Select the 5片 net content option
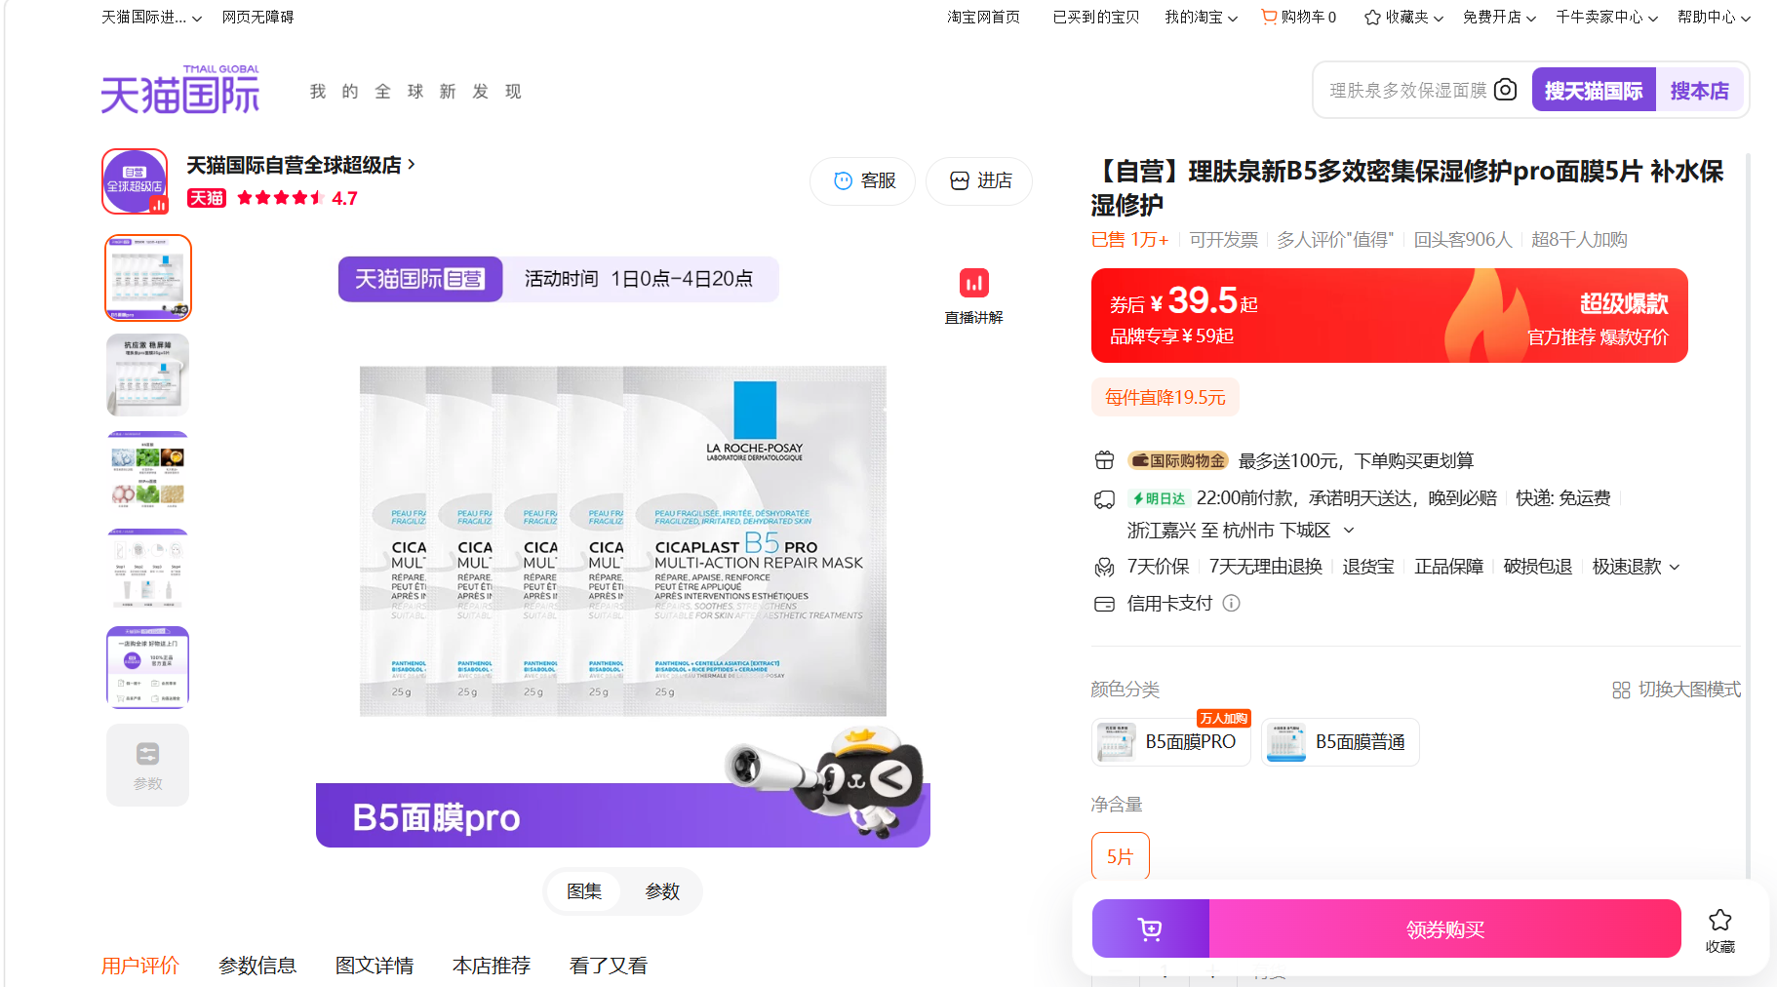The width and height of the screenshot is (1777, 987). (x=1120, y=856)
